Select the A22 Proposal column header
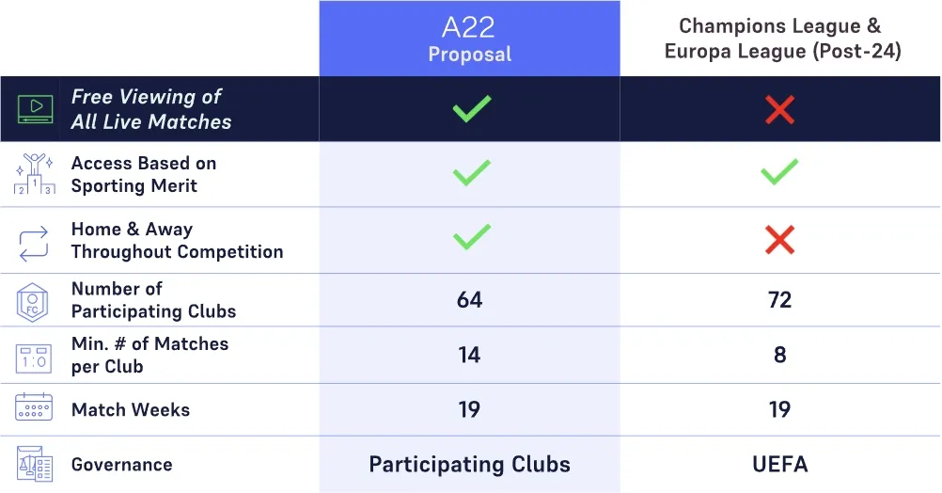 point(469,40)
